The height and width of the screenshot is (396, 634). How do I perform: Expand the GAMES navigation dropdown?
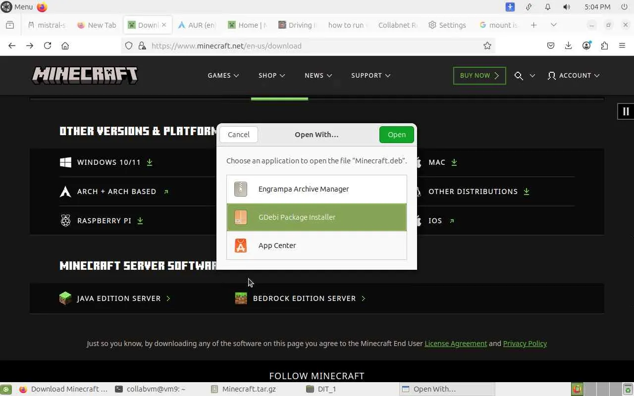223,76
